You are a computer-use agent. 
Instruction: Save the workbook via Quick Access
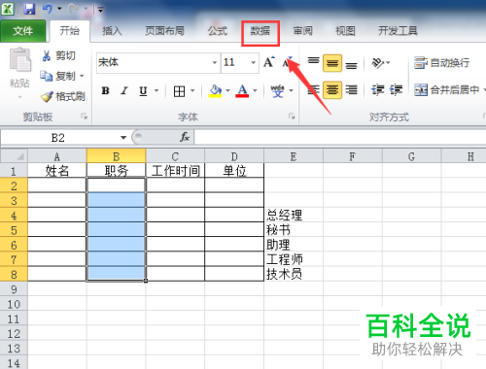(x=29, y=9)
